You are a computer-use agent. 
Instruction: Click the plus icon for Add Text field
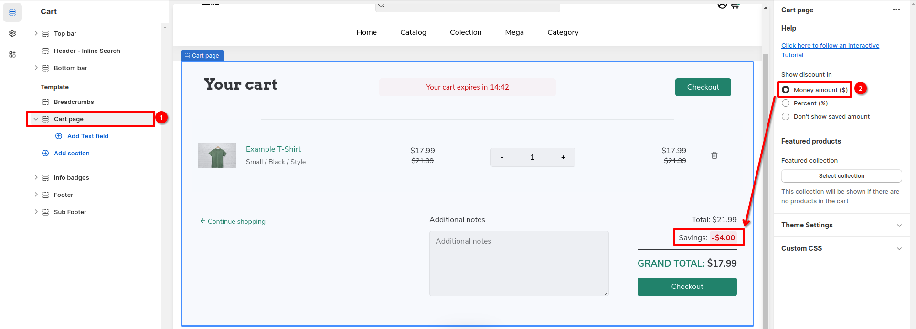click(59, 136)
